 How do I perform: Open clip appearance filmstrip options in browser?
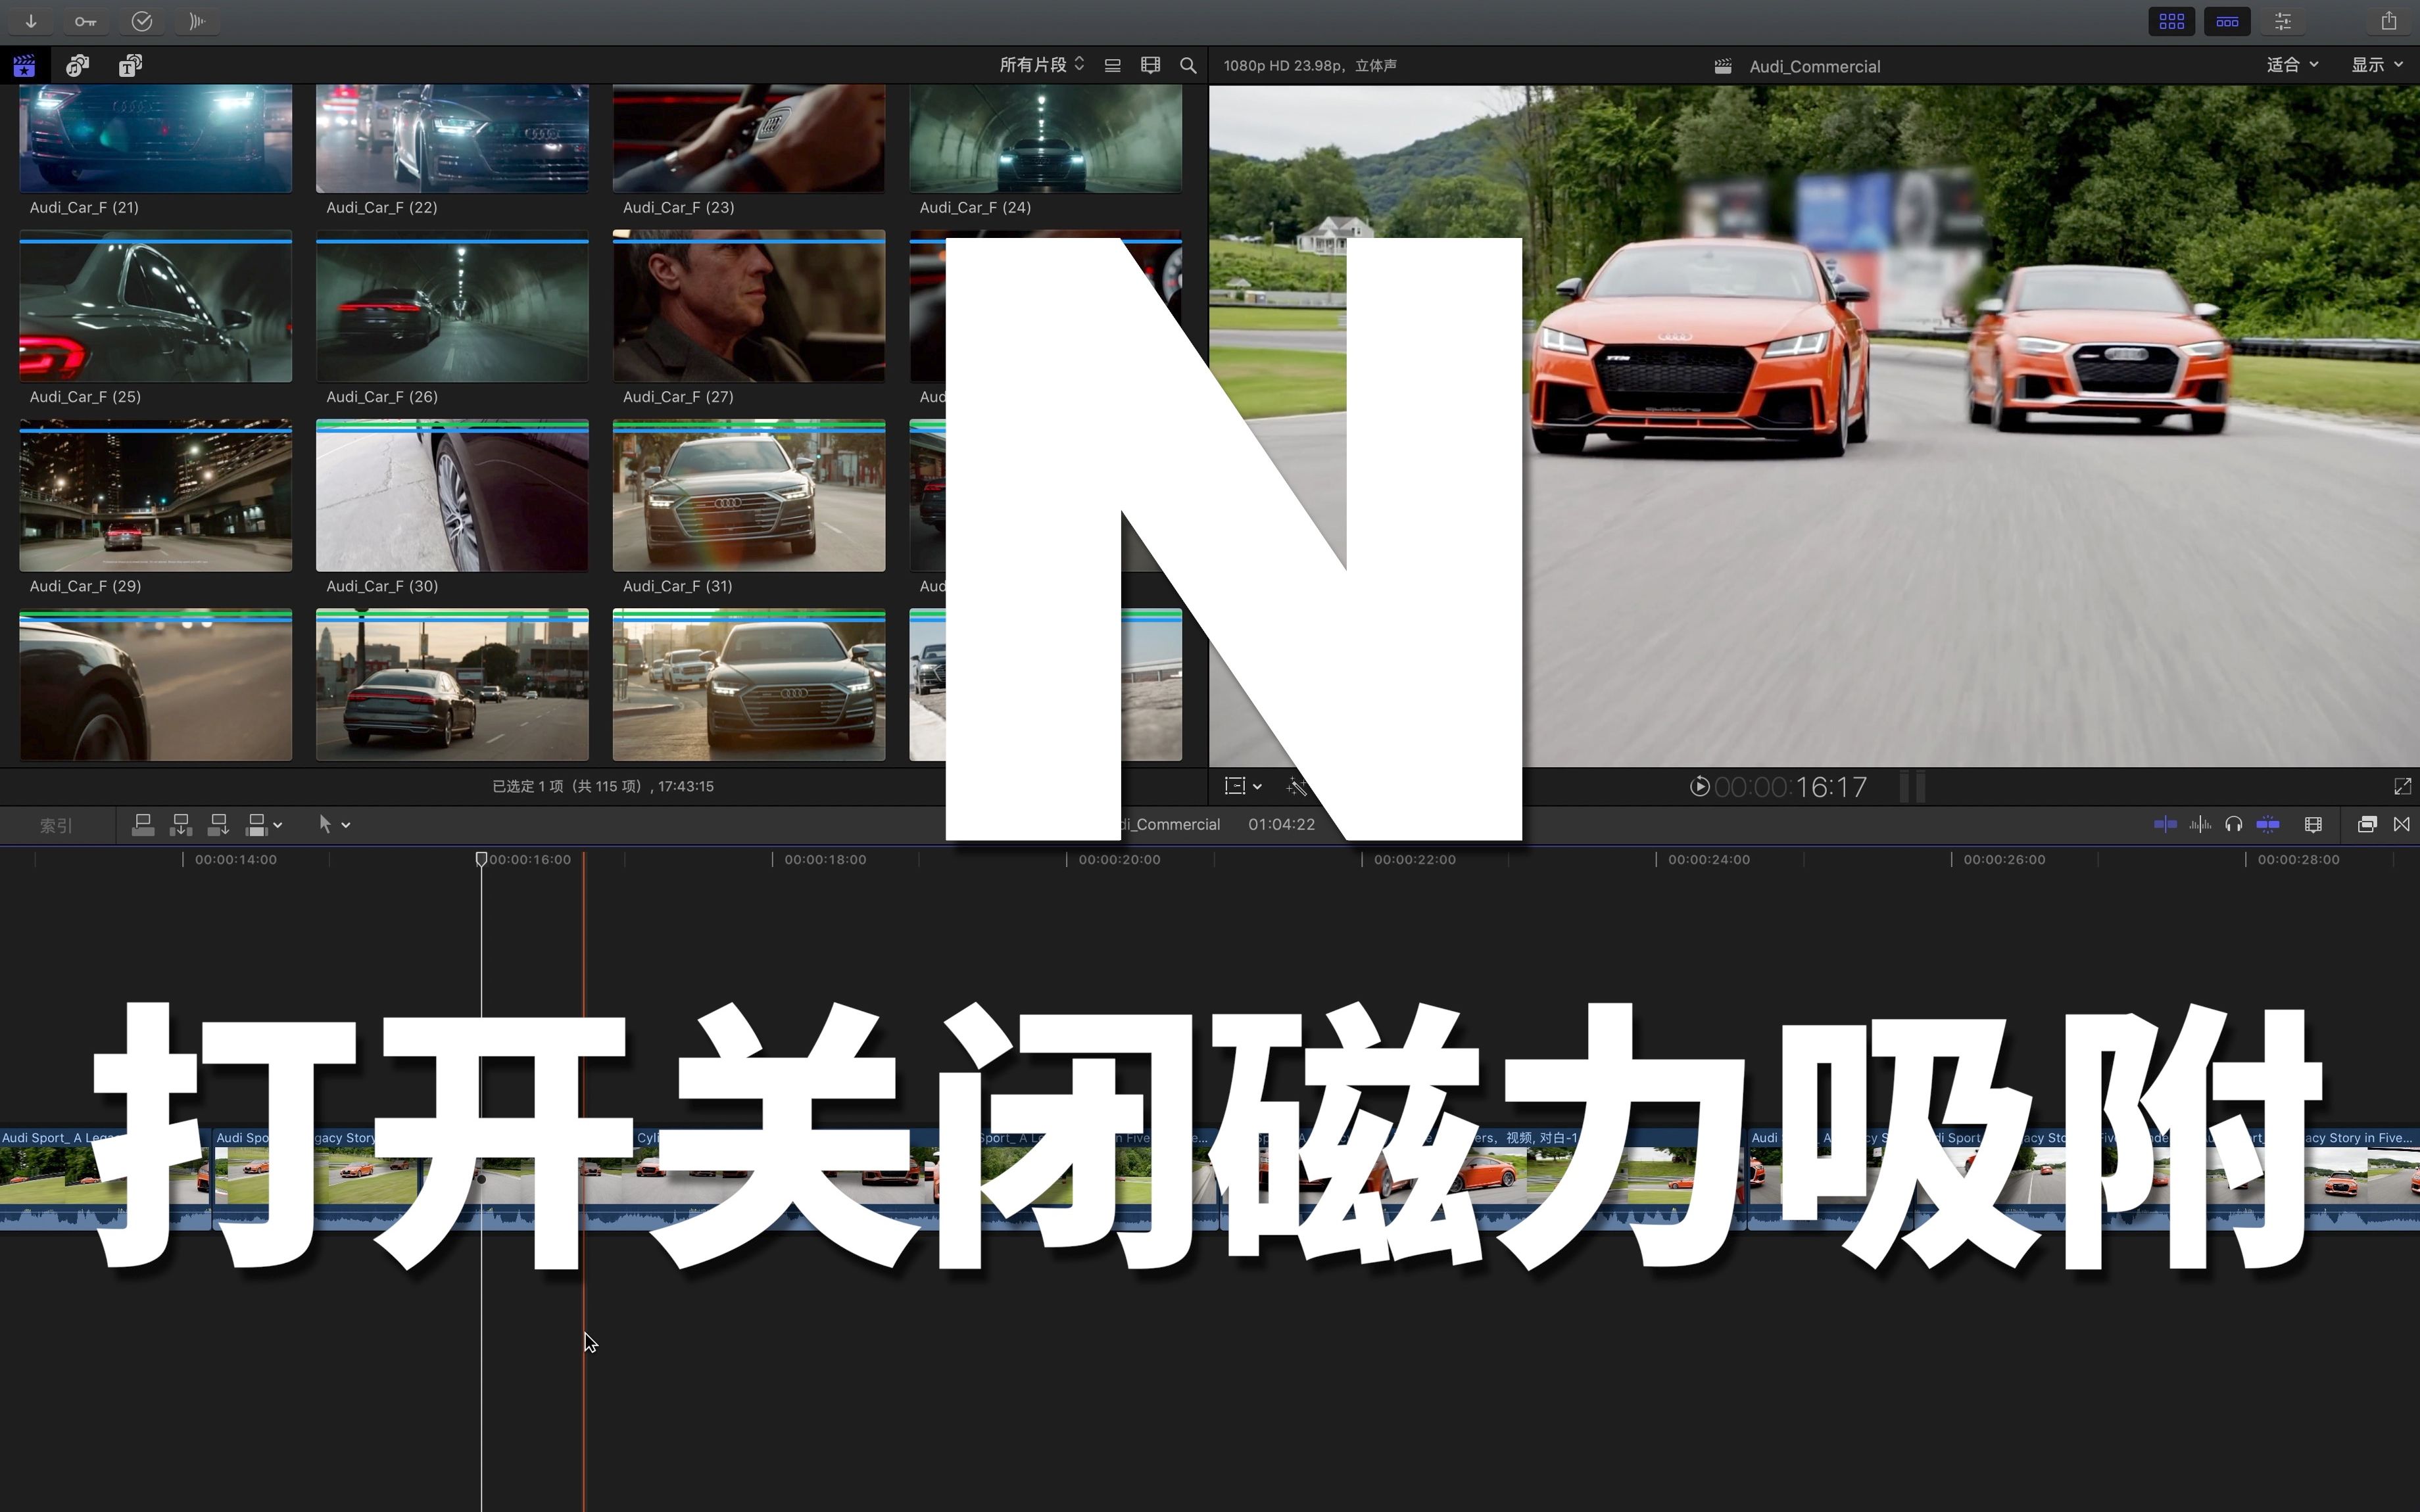(x=1150, y=66)
